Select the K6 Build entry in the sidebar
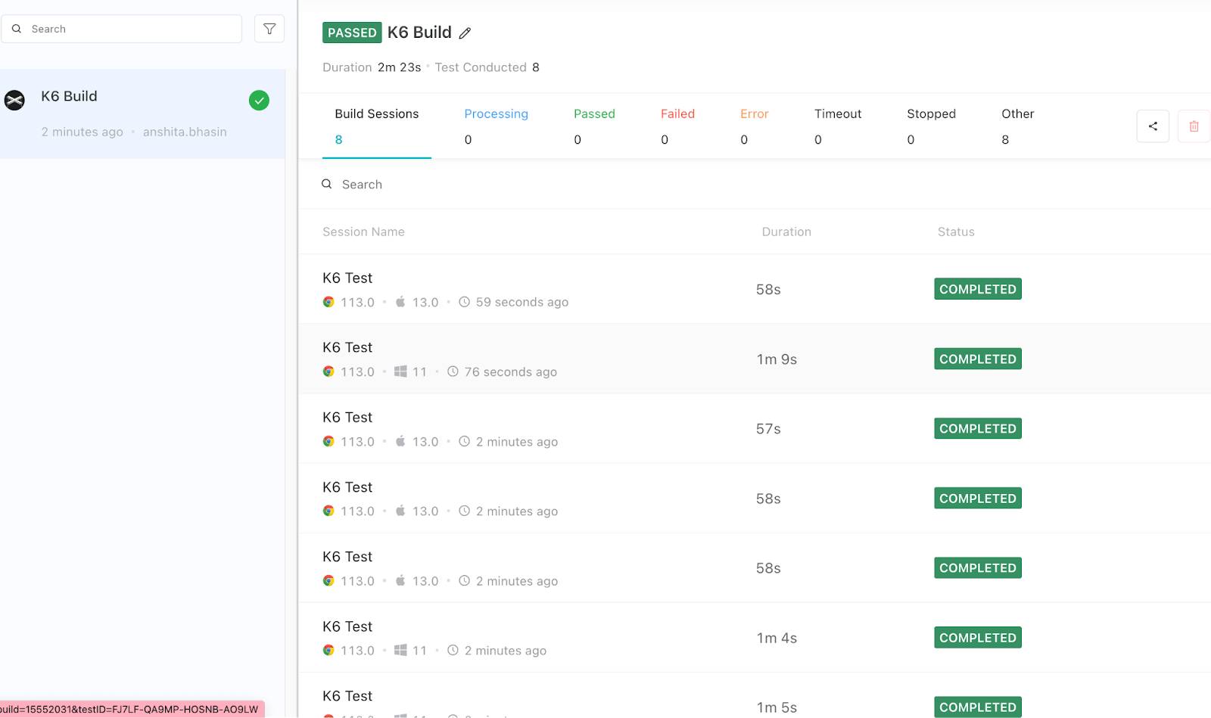Image resolution: width=1211 pixels, height=718 pixels. (x=142, y=113)
